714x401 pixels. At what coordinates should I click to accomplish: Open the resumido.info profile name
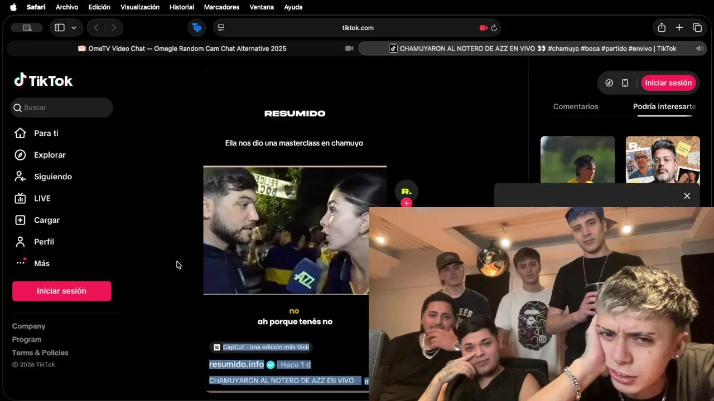point(237,364)
